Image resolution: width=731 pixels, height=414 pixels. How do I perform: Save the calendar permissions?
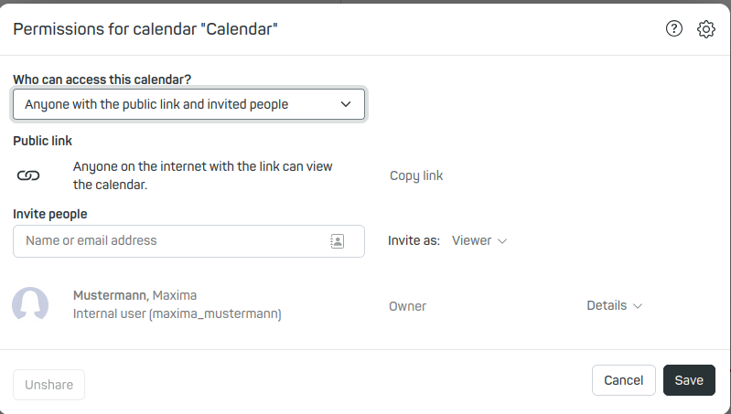(x=689, y=380)
